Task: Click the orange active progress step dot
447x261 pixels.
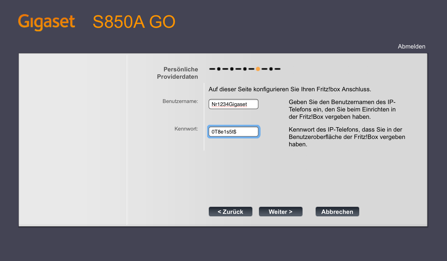Action: (x=258, y=69)
